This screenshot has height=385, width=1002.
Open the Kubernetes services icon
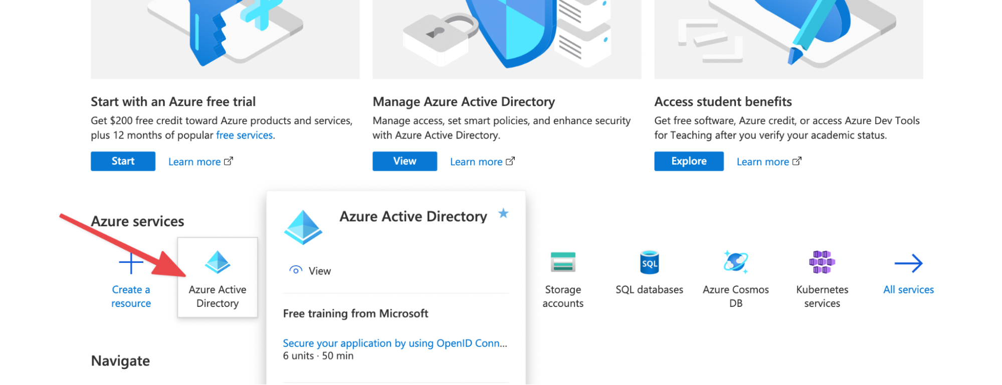pos(822,262)
